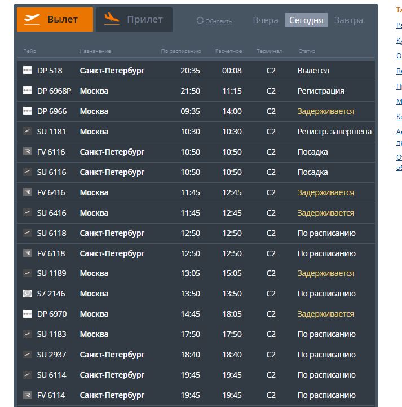This screenshot has width=402, height=407.
Task: Click Регистрация status of DP 6968P
Action: tap(321, 91)
